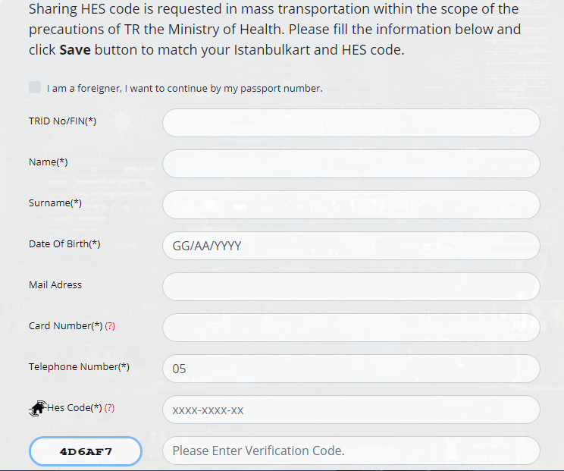Select the Telephone Number field starting with 05
Screen dimensions: 564x471
click(351, 369)
